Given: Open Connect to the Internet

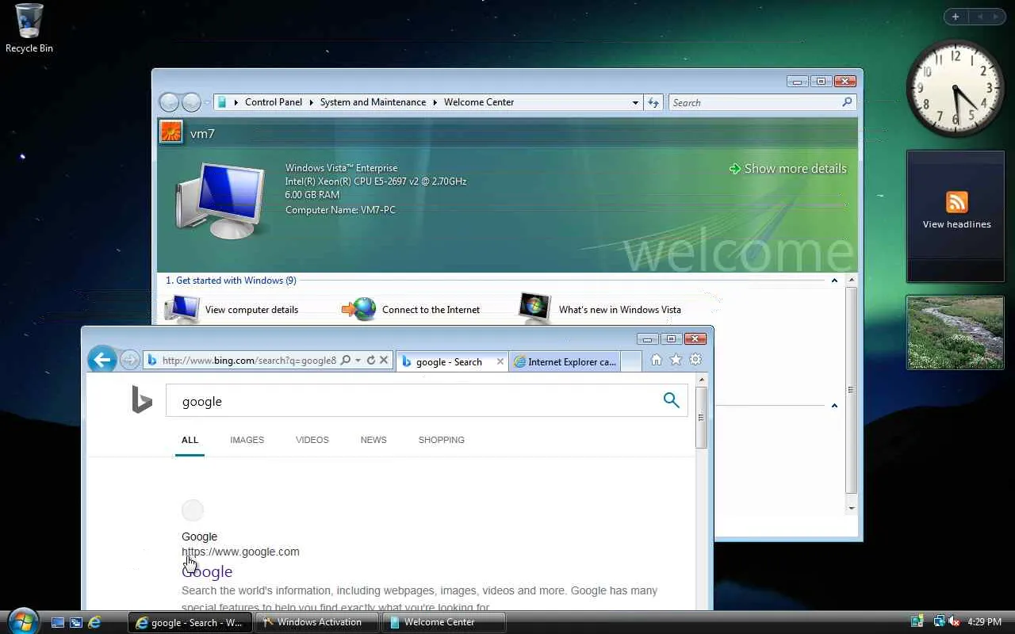Looking at the screenshot, I should point(431,310).
